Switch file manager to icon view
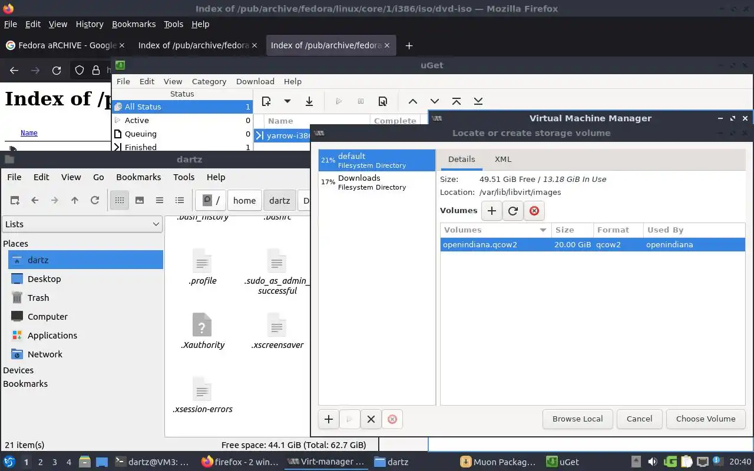 pos(120,200)
